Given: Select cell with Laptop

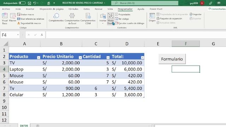Looking at the screenshot, I should [24, 69].
